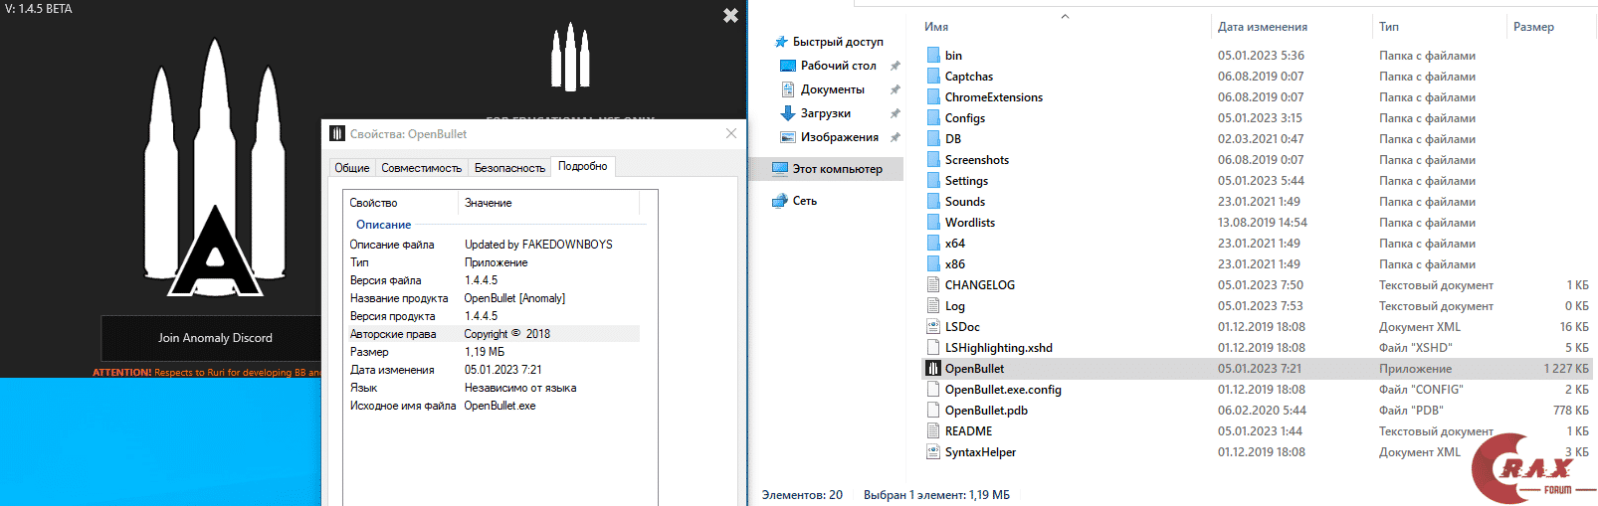Image resolution: width=1598 pixels, height=506 pixels.
Task: Click the LSDoc XML file icon
Action: tap(933, 327)
